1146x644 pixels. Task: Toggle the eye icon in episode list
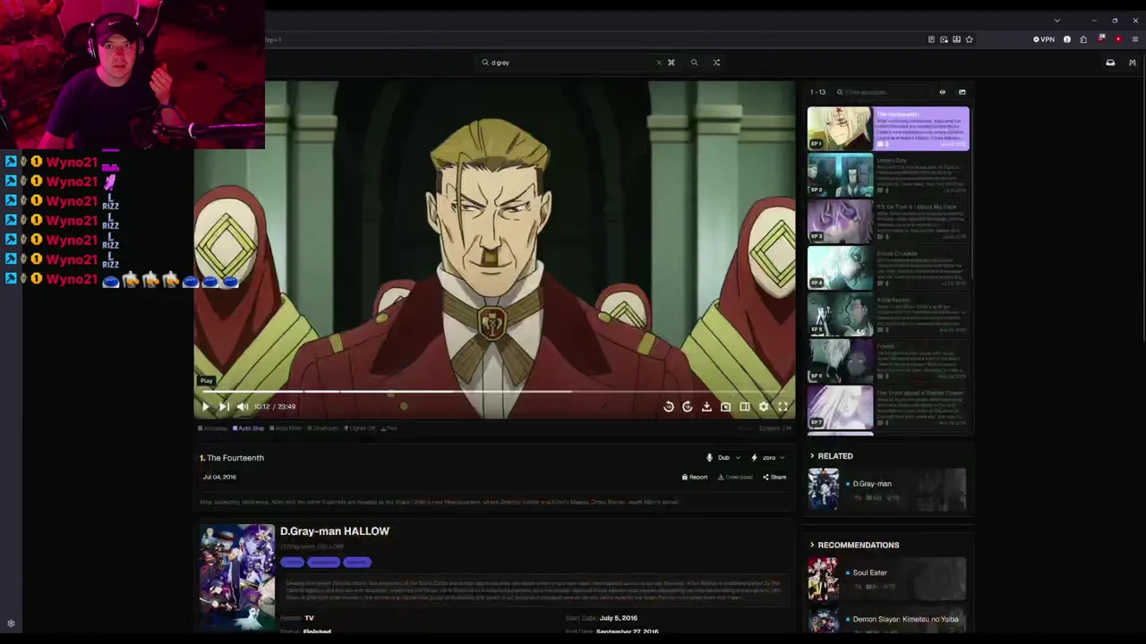click(942, 92)
